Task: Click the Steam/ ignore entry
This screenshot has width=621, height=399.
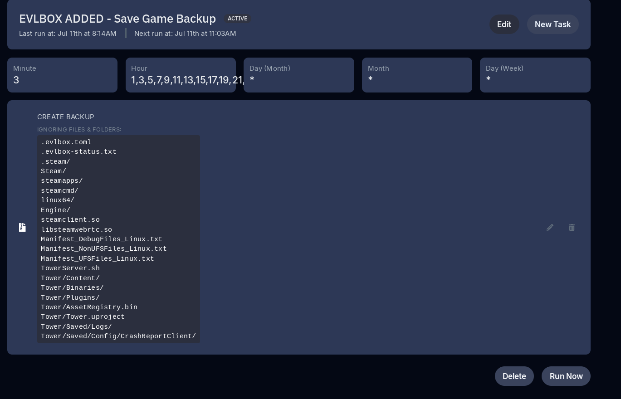Action: (x=54, y=171)
